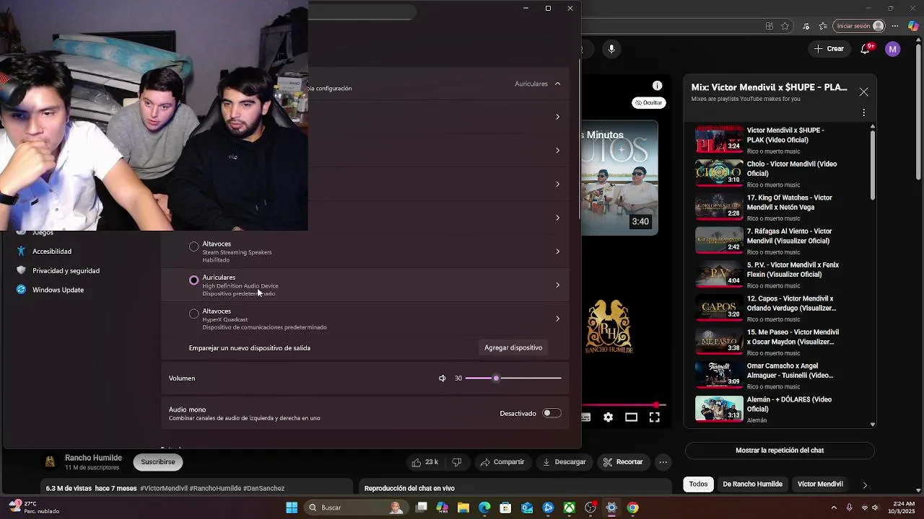Open more actions ellipsis under video
Viewport: 924px width, 519px height.
663,462
